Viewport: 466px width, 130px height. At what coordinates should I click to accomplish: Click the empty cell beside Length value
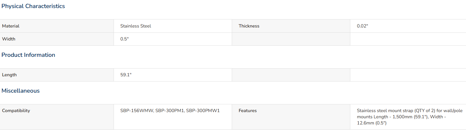291,75
